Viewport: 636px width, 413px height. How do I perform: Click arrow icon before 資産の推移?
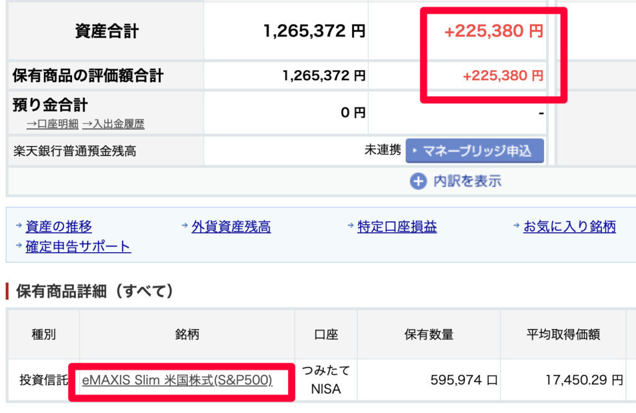pos(19,226)
